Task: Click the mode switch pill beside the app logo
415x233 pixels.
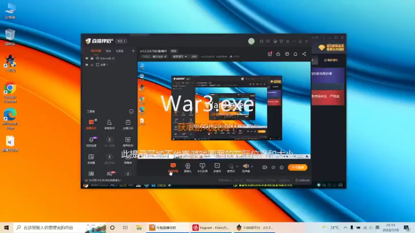Action: 121,41
